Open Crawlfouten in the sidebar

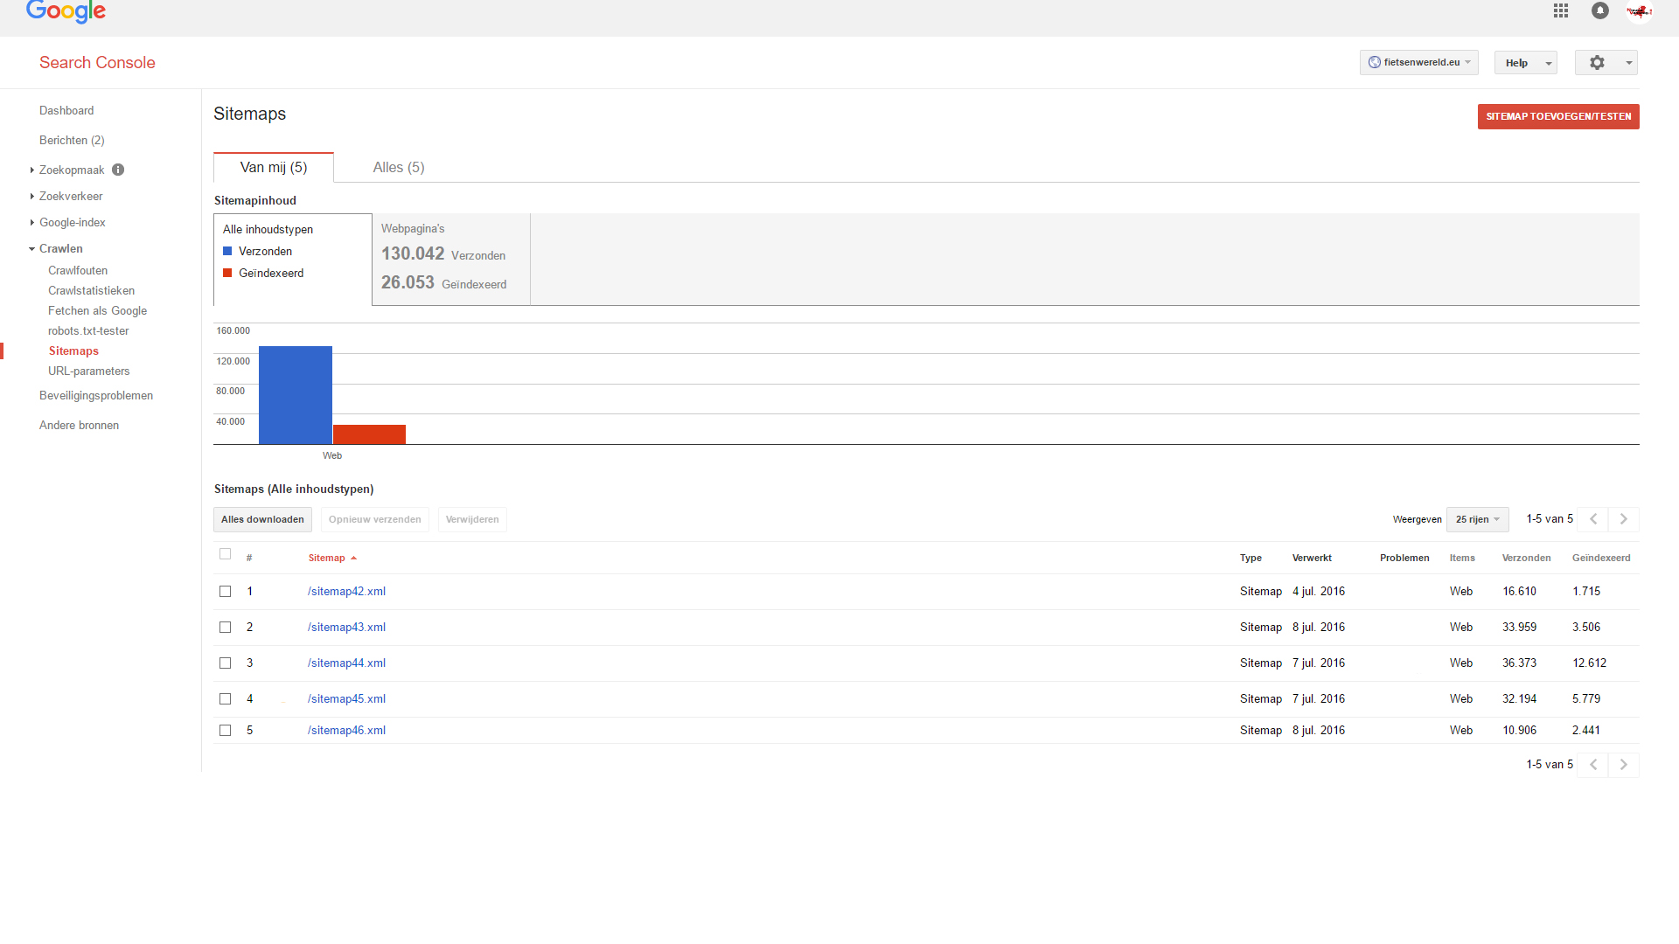pyautogui.click(x=78, y=271)
